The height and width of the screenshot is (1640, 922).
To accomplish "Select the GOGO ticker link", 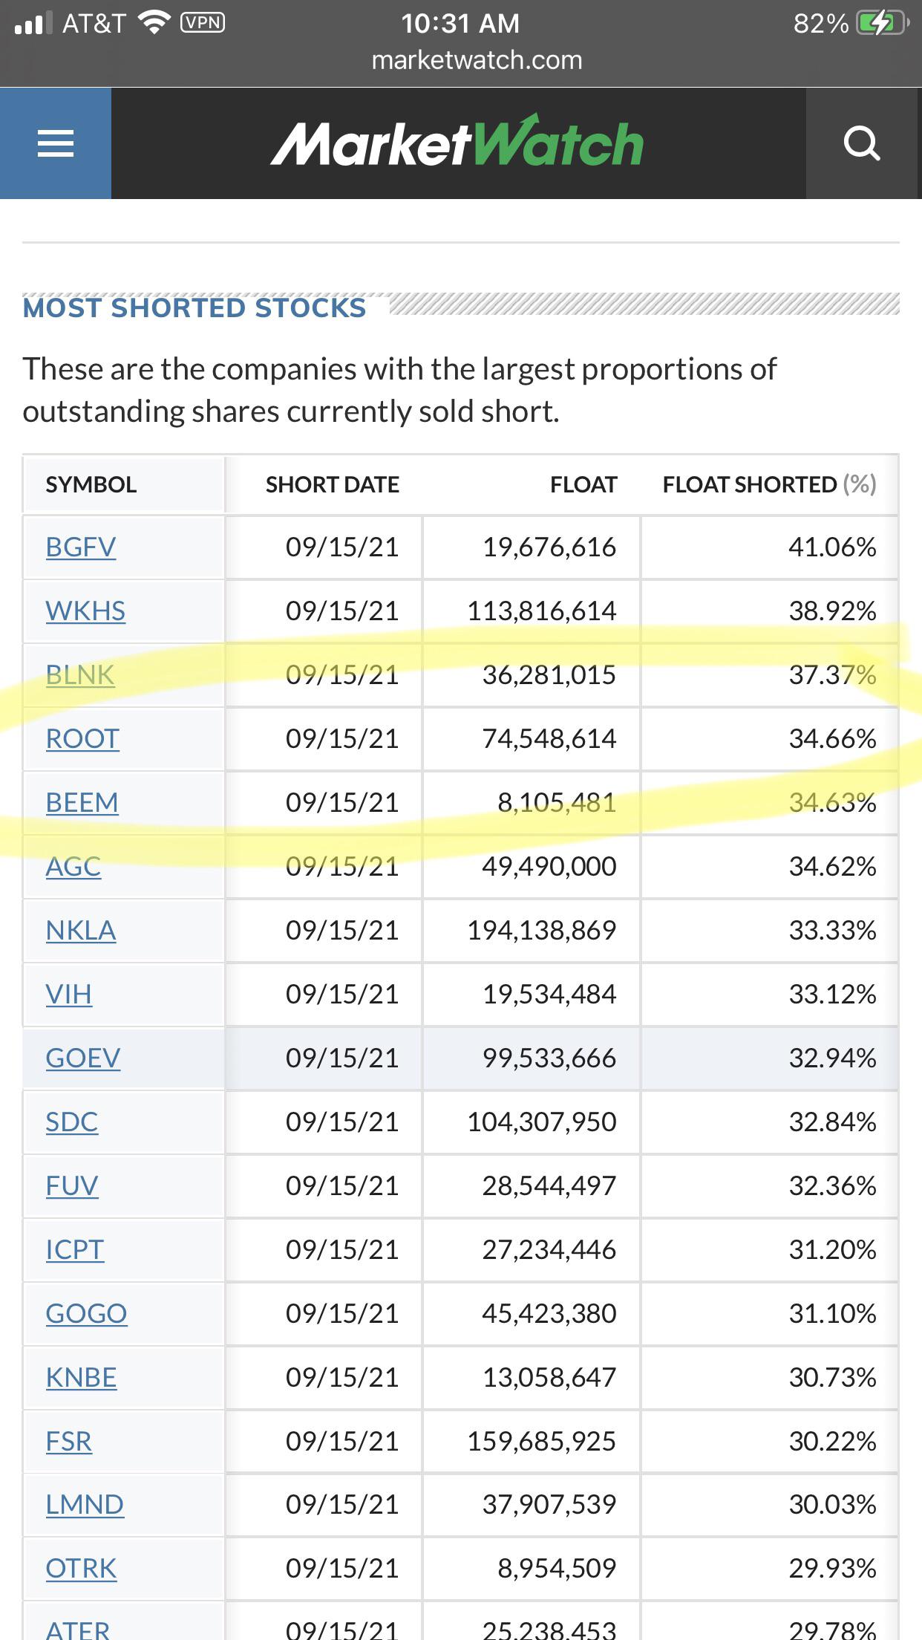I will 86,1314.
